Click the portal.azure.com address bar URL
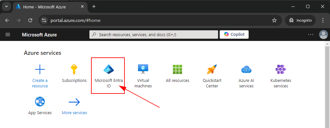Image resolution: width=330 pixels, height=128 pixels. [x=75, y=20]
